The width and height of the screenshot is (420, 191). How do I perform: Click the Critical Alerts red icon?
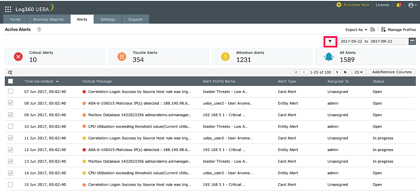18,56
